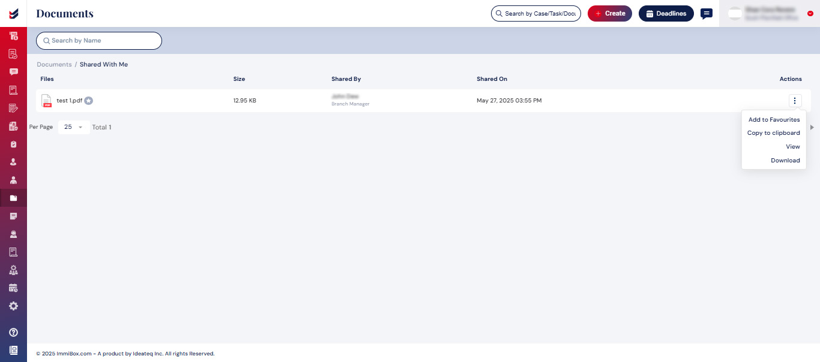Click the Shared With Me breadcrumb
Viewport: 820px width, 362px height.
point(104,64)
